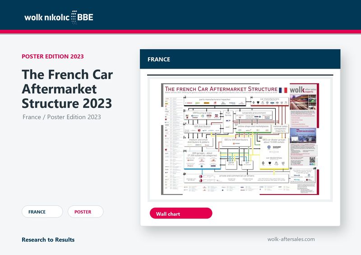The width and height of the screenshot is (361, 255).
Task: Click the online shops and marketplaces box
Action: (x=253, y=129)
